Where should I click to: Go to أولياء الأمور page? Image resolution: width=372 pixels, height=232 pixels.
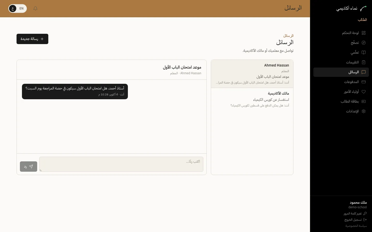point(341,92)
